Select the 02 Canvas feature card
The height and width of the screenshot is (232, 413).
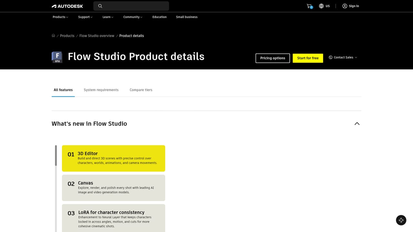pyautogui.click(x=114, y=188)
